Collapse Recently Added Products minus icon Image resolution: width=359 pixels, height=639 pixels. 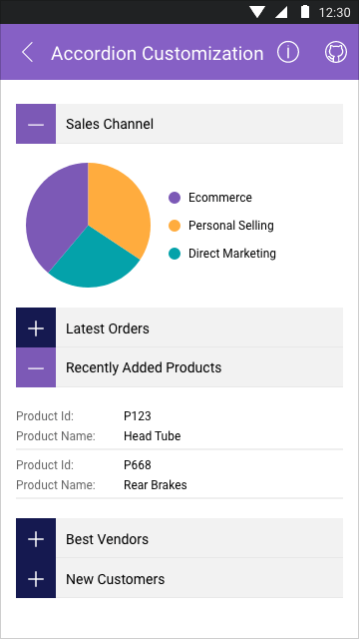coord(36,367)
